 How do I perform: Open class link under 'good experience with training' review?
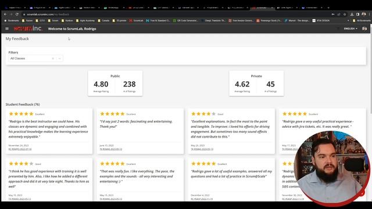pos(20,199)
